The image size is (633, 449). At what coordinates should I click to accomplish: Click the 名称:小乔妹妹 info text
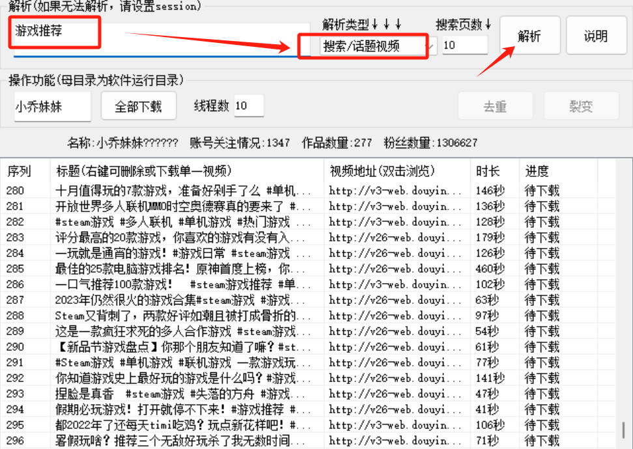(x=122, y=143)
